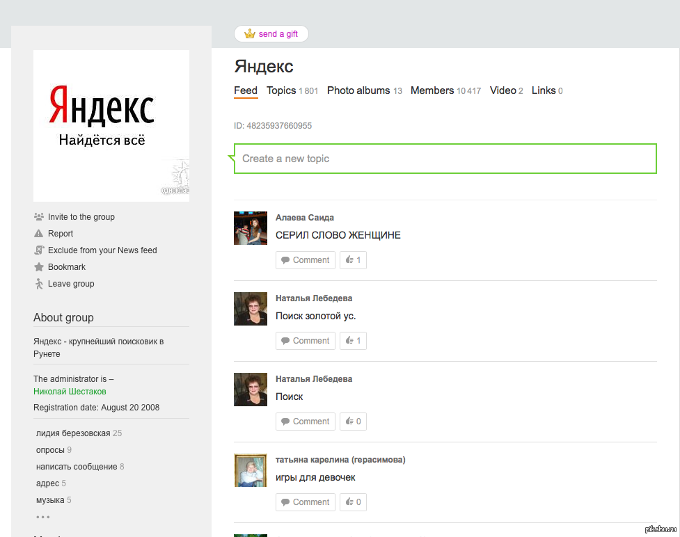Click the Create a new topic field

445,159
